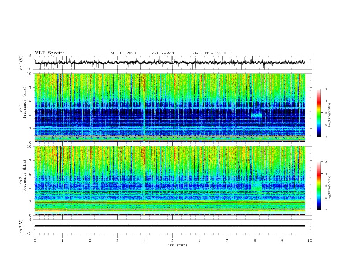Click the 'VLF Spectra' plot title
The image size is (349, 270).
click(50, 53)
